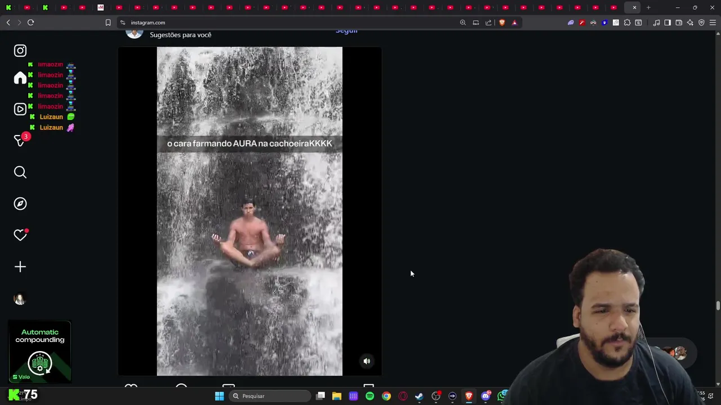The height and width of the screenshot is (405, 721).
Task: Reload the Instagram page
Action: click(x=30, y=22)
